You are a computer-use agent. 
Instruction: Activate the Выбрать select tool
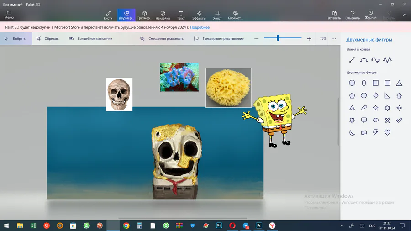(16, 38)
